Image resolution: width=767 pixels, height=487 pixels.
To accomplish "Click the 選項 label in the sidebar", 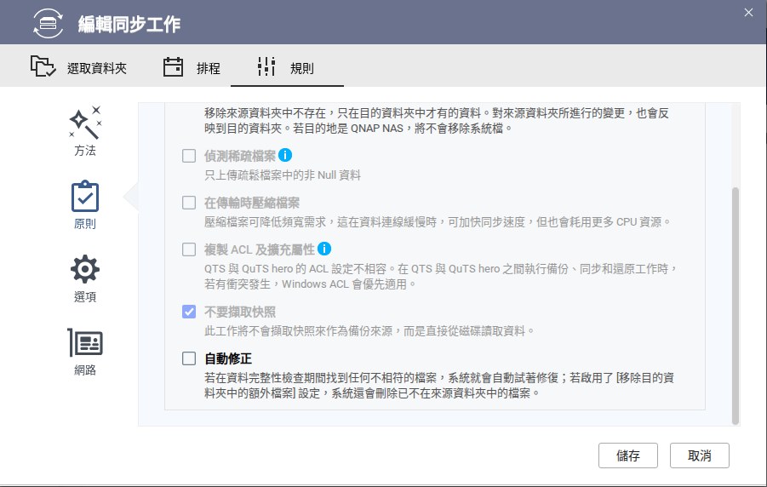I will click(85, 296).
